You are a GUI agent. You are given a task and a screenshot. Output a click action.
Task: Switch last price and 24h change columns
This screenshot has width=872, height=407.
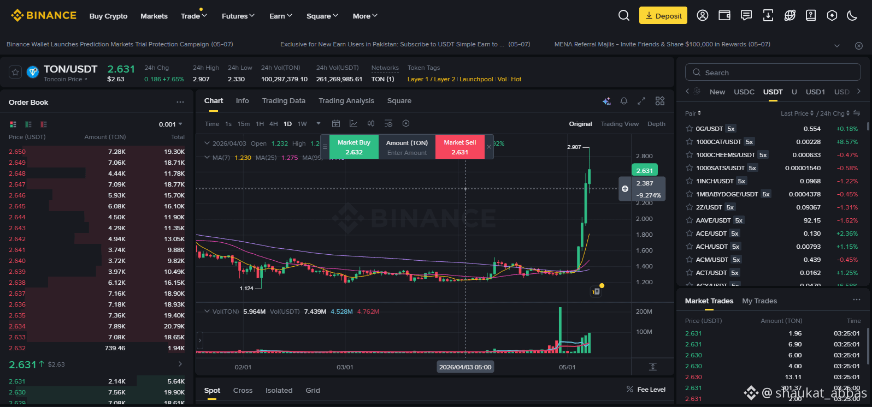pyautogui.click(x=857, y=113)
